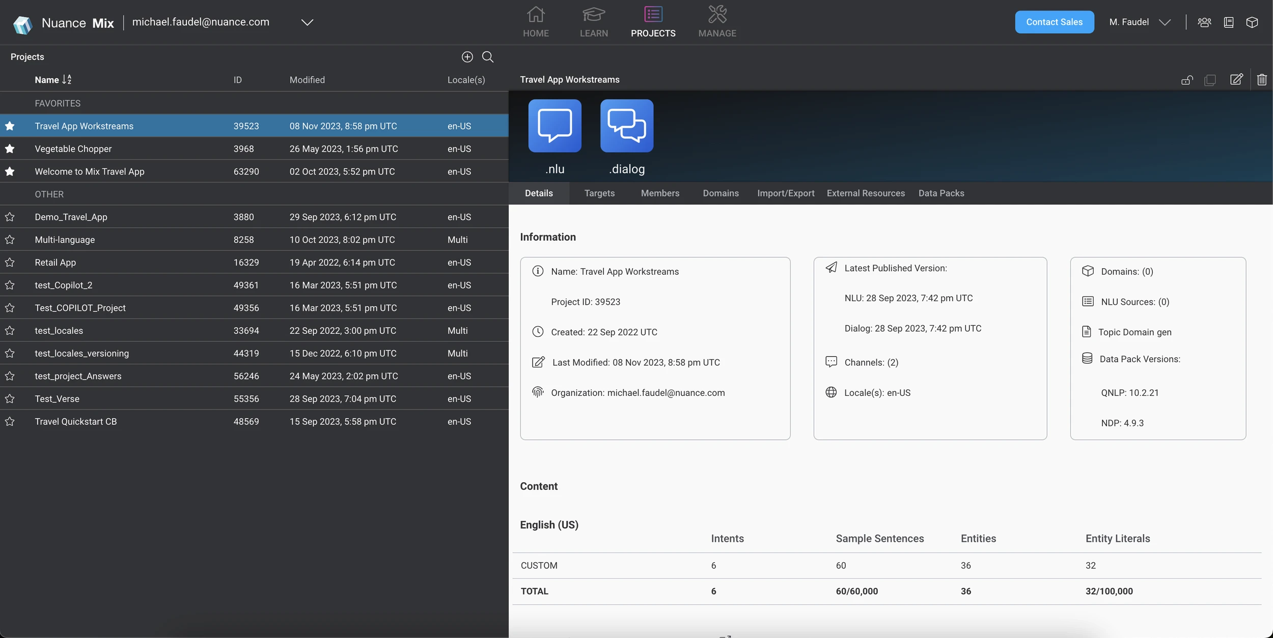Screen dimensions: 1273x638
Task: Click the Contact Sales button
Action: 1054,22
